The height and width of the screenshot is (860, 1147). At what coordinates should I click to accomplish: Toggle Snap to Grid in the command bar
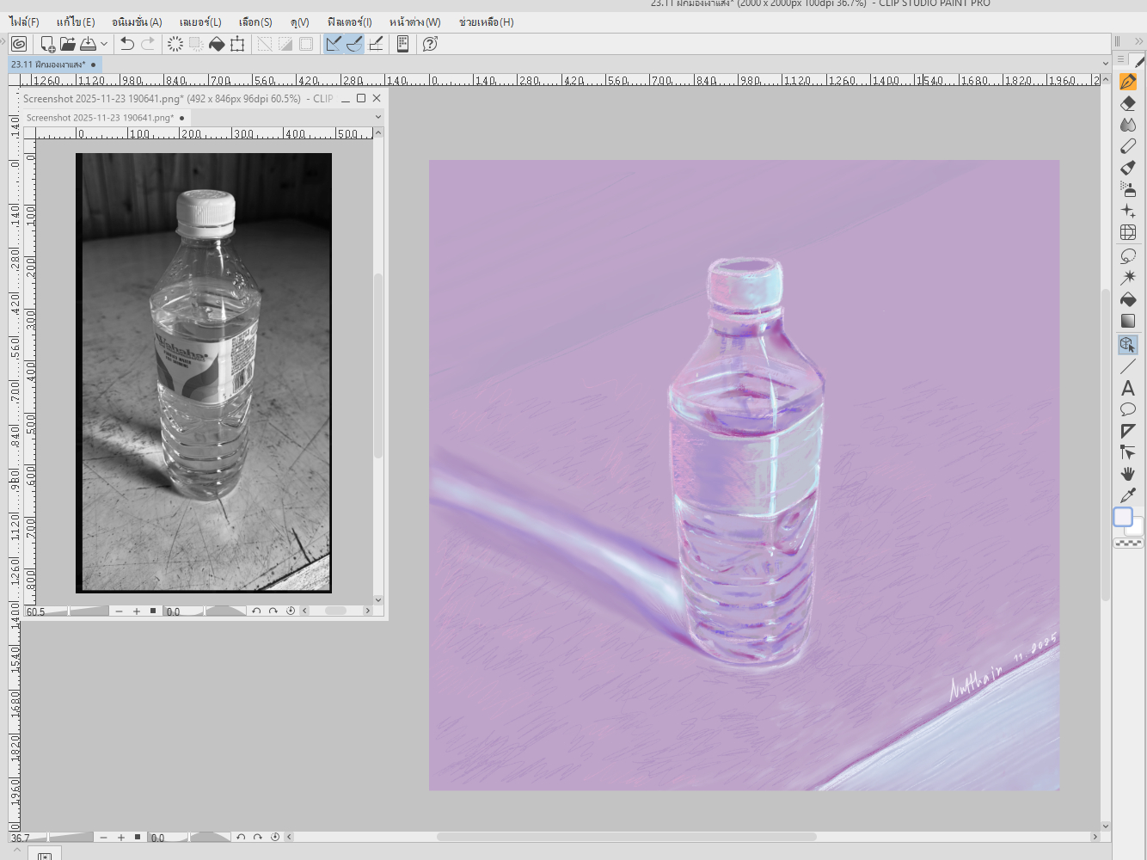point(376,44)
